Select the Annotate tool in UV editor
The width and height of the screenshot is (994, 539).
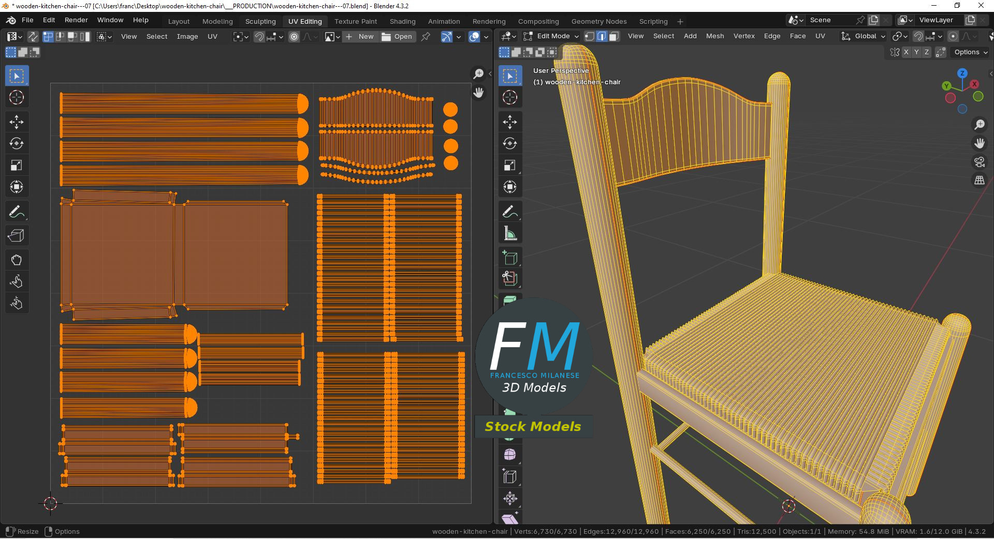point(17,212)
